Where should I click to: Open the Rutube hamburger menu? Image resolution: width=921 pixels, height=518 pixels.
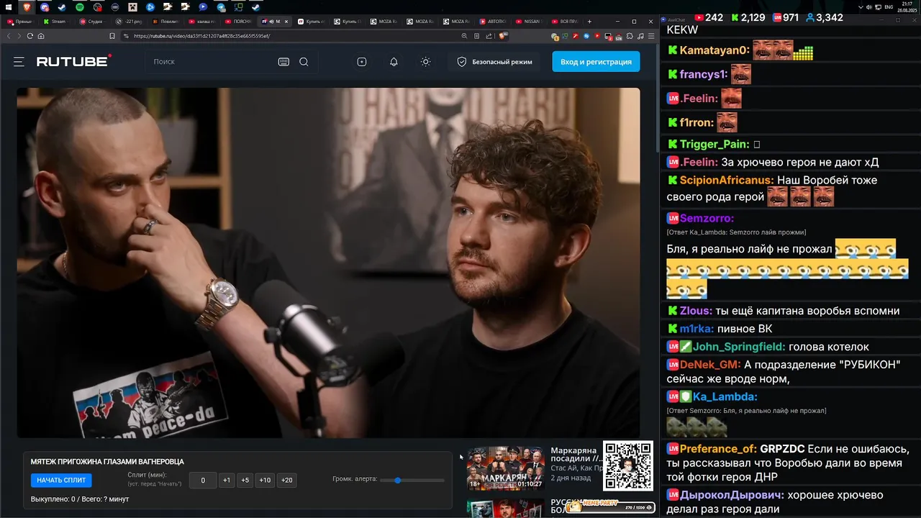[x=19, y=62]
